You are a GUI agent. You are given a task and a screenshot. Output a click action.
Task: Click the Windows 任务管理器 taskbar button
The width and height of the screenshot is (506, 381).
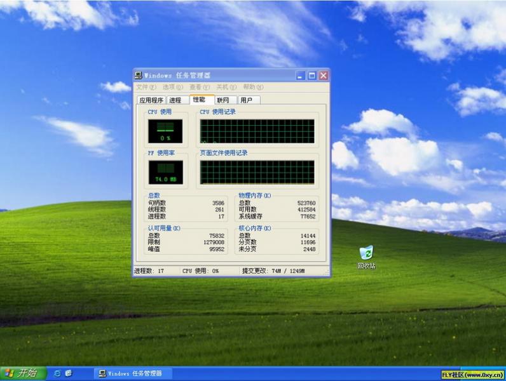(x=133, y=373)
